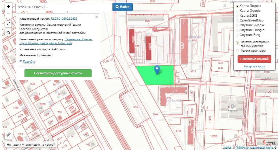Open Настроить карту link
279x155 pixels.
click(254, 66)
